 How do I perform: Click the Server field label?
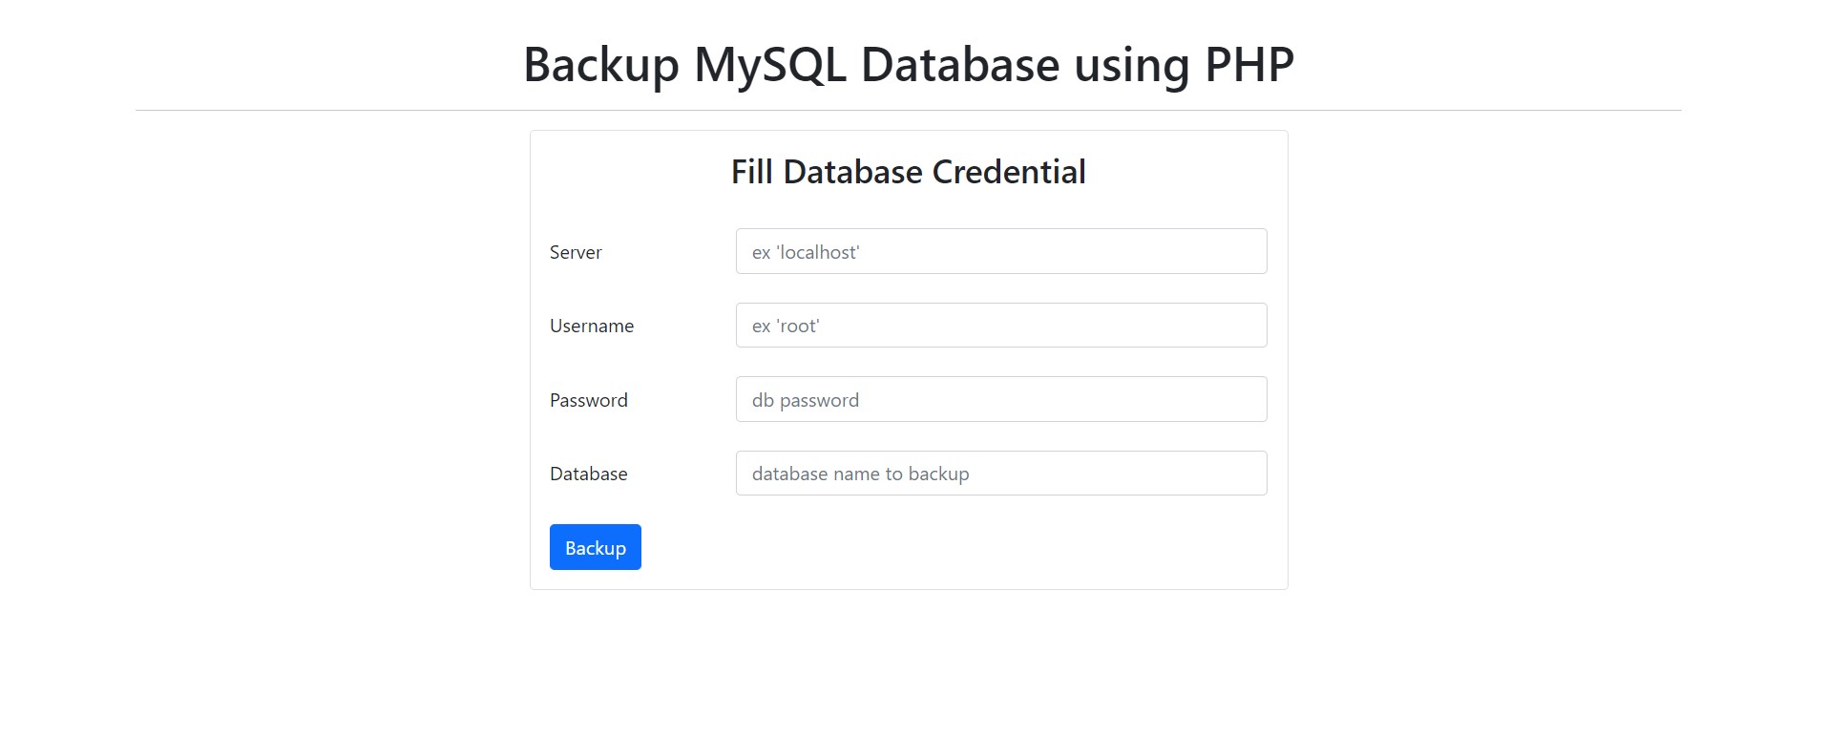pyautogui.click(x=576, y=252)
